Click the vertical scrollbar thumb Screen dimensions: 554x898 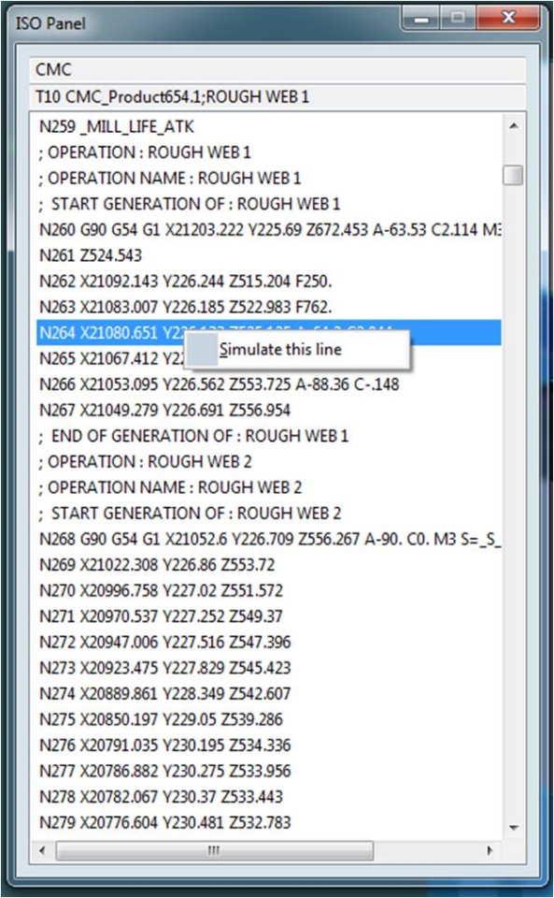pyautogui.click(x=513, y=175)
